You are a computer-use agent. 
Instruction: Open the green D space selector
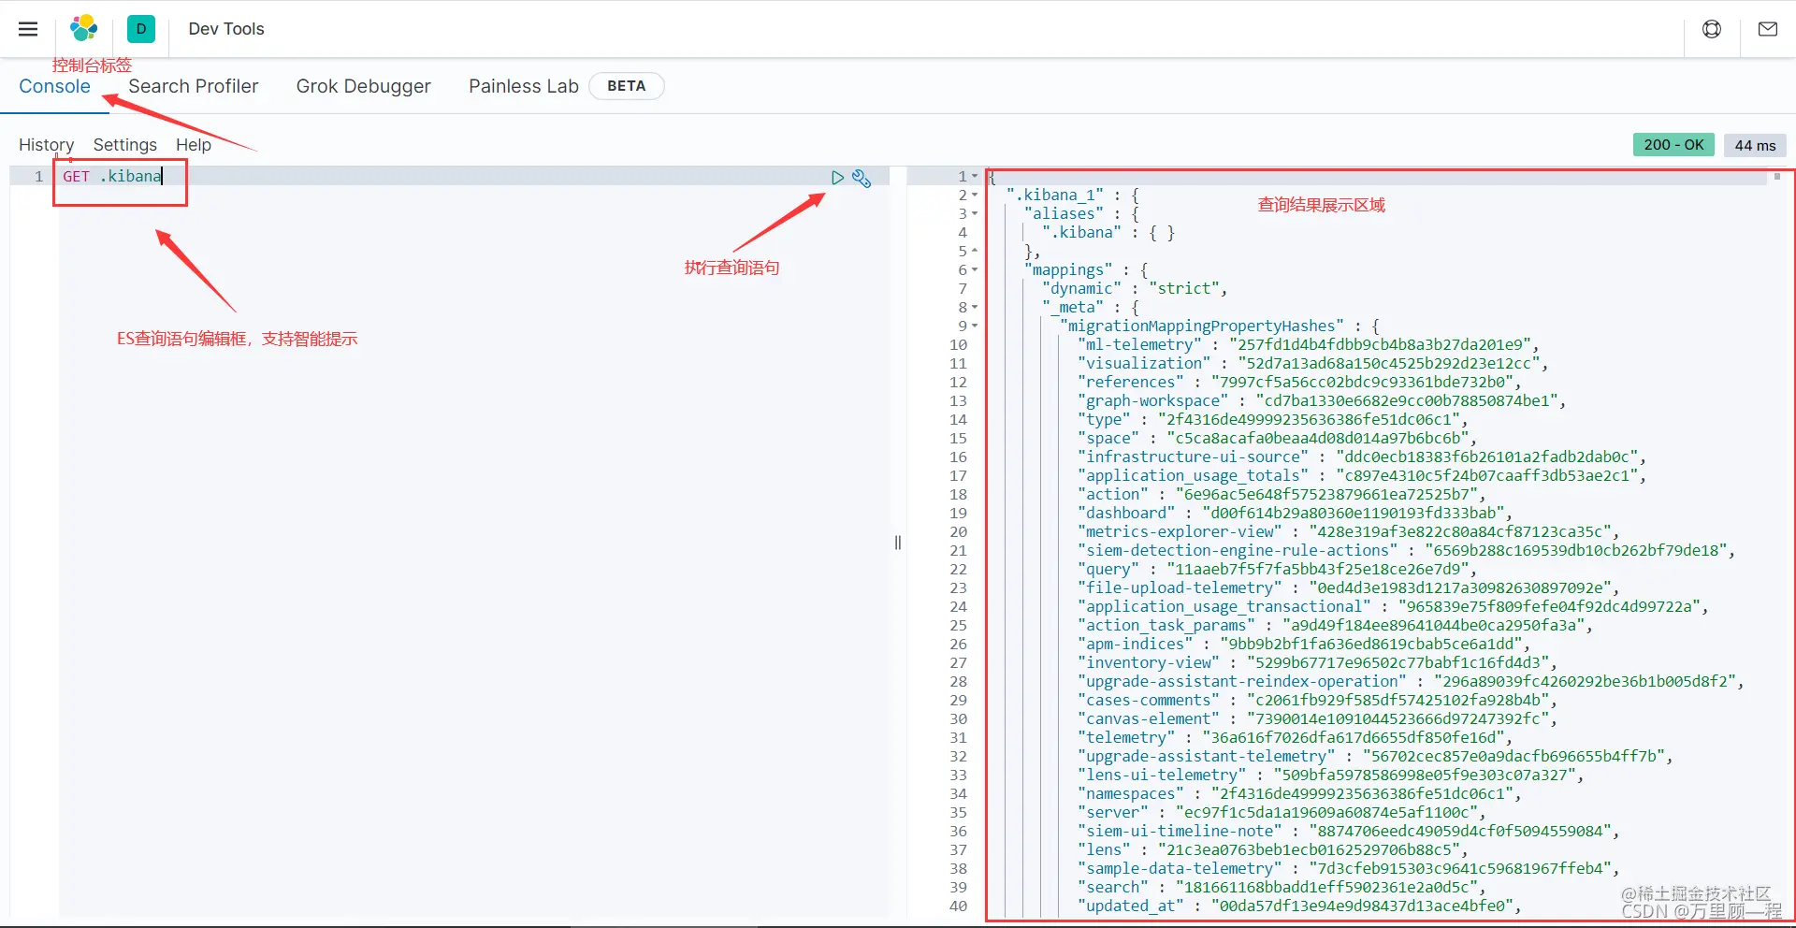coord(141,29)
